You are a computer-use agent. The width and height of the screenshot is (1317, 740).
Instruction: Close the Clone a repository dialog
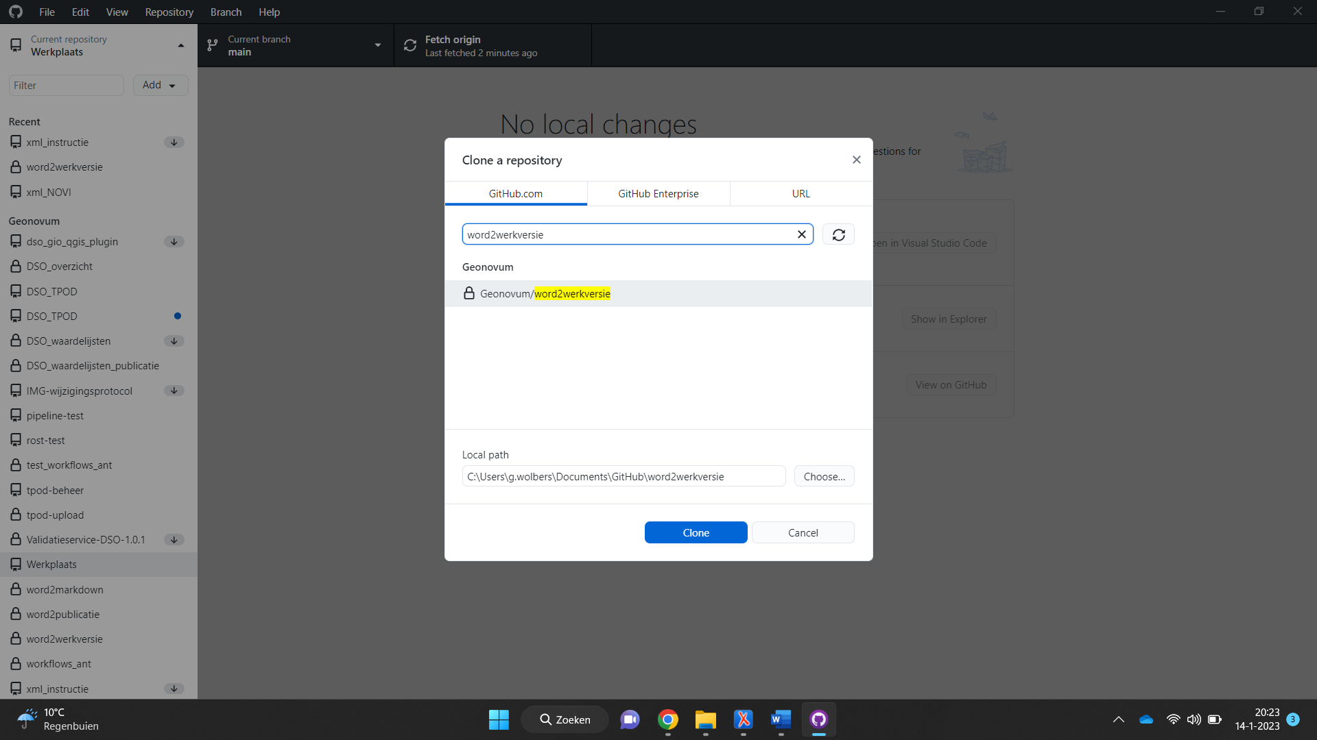pyautogui.click(x=856, y=160)
